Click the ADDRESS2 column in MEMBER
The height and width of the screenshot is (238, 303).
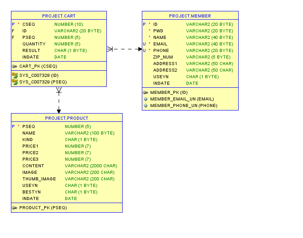[x=165, y=70]
